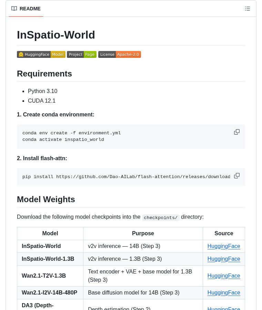Open HuggingFace link for InSpatio-World
Viewport: 262px width, 310px height.
[224, 246]
